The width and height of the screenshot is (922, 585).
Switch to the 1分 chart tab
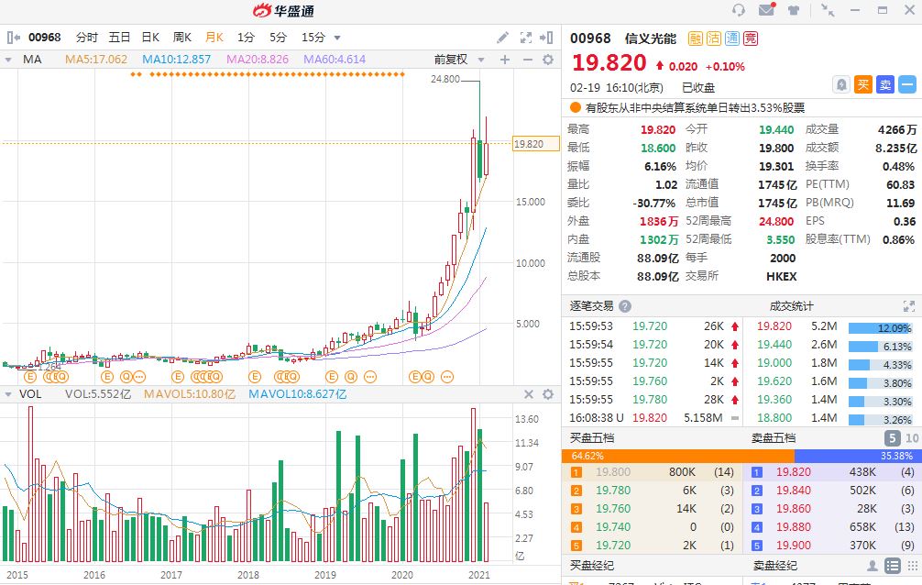246,38
